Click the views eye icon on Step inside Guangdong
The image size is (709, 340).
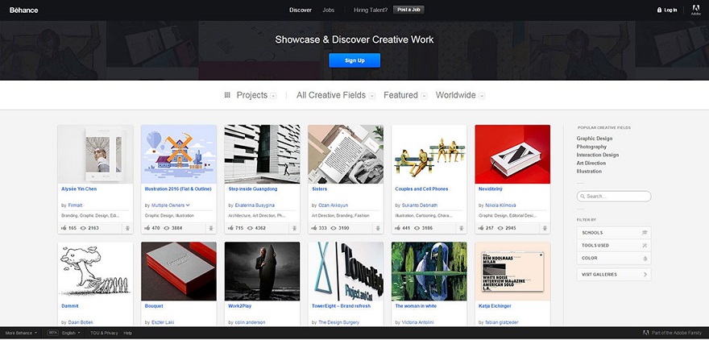(250, 228)
